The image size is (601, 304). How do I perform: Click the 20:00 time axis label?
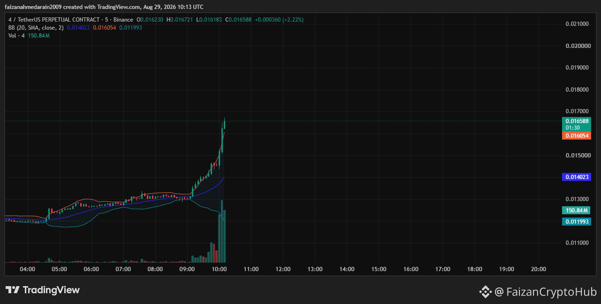[x=539, y=269]
